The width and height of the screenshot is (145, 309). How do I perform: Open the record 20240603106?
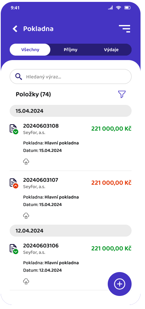pyautogui.click(x=70, y=263)
